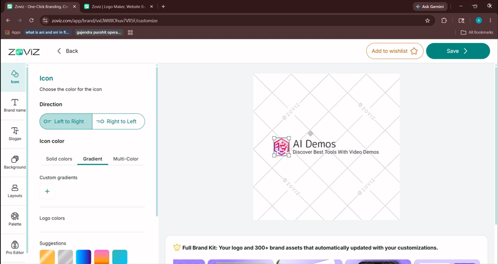498x264 pixels.
Task: Switch to Multi-Color tab
Action: tap(126, 159)
